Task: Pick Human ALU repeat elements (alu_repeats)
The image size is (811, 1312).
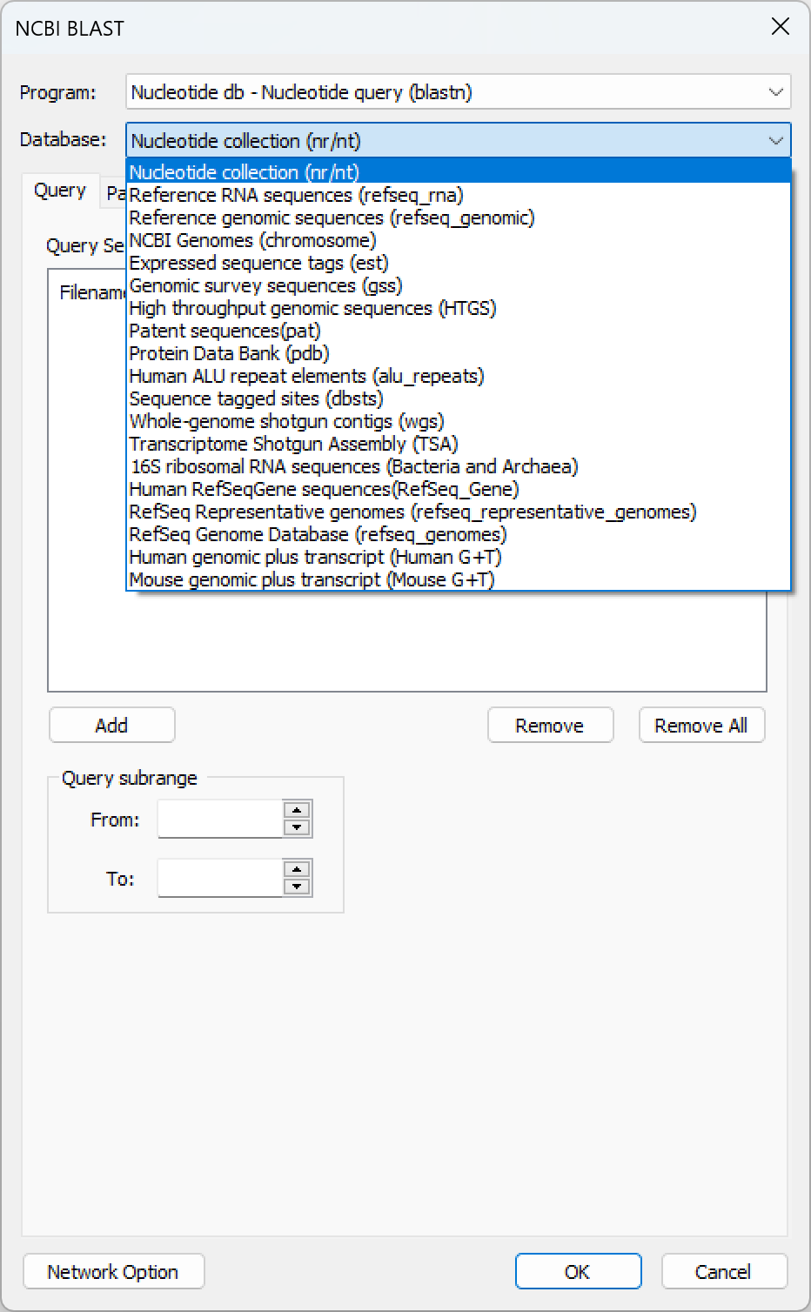Action: (459, 376)
